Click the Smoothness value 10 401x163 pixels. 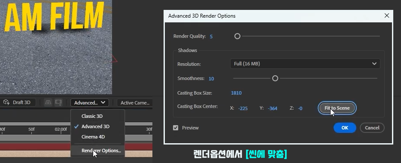[211, 78]
